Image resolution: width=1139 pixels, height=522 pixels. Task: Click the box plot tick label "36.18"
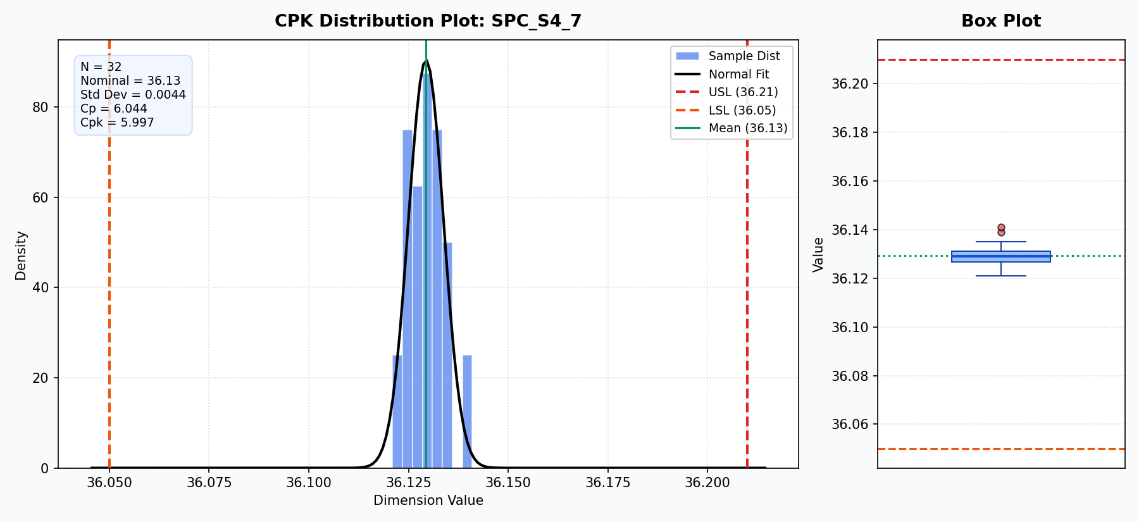(850, 133)
